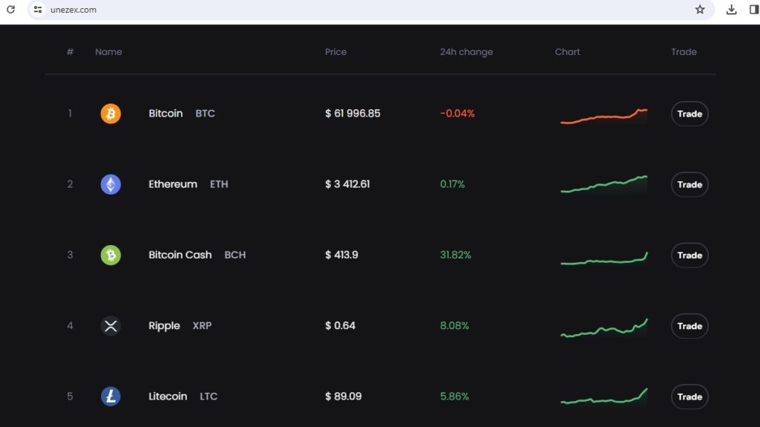This screenshot has height=427, width=760.
Task: Click the 0.17% change value
Action: [x=452, y=184]
